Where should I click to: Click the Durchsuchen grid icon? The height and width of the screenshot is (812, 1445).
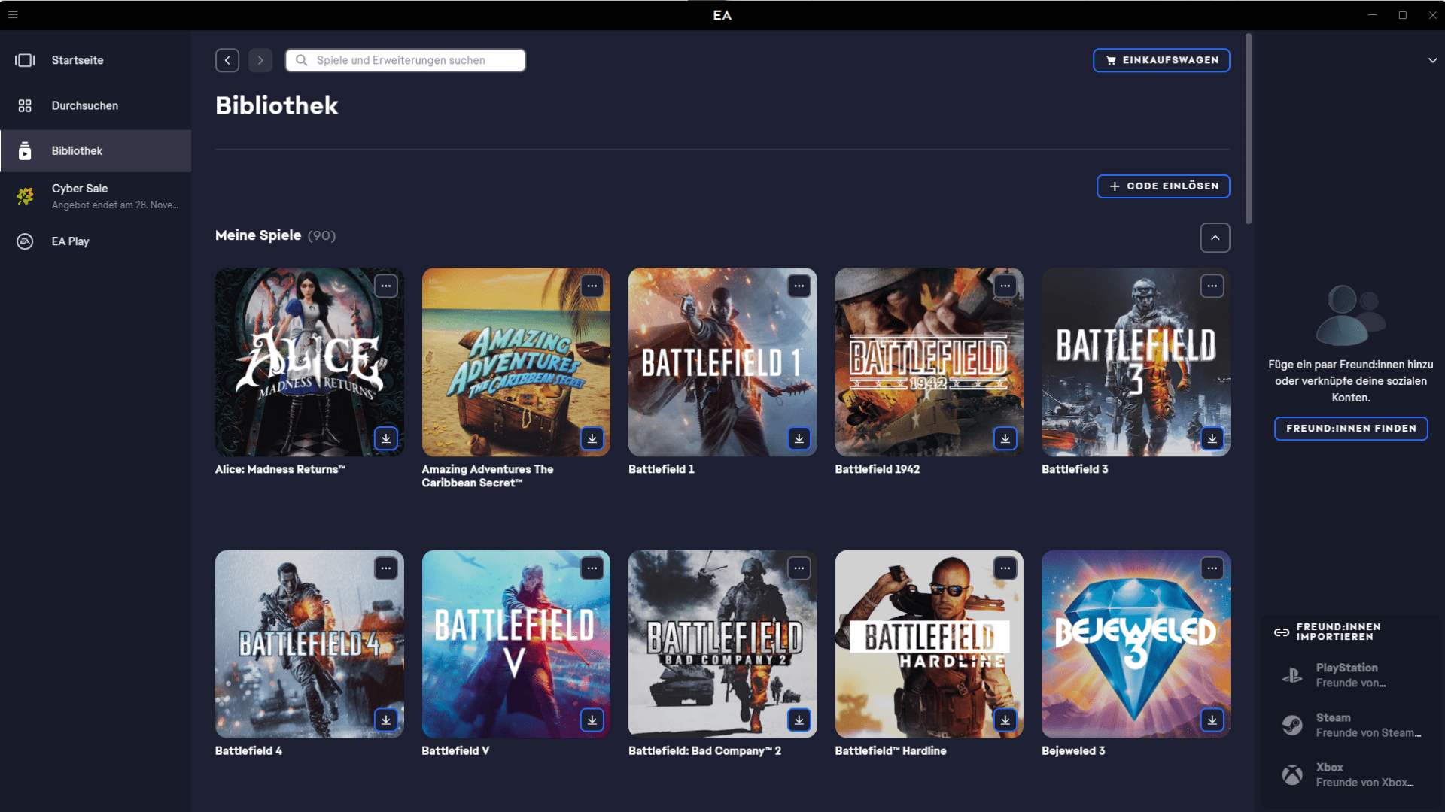(x=25, y=106)
